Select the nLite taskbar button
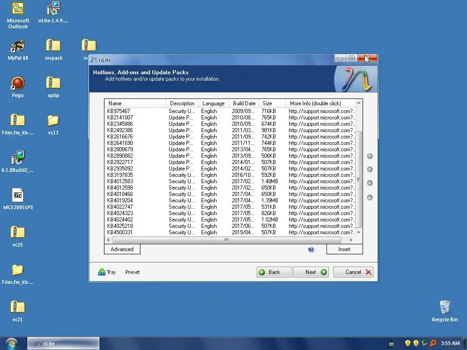Viewport: 467px width, 350px height. (x=63, y=344)
